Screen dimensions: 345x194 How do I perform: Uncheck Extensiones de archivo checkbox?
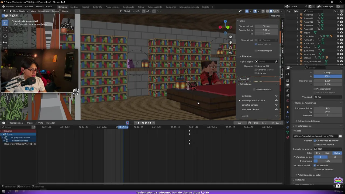(x=315, y=141)
